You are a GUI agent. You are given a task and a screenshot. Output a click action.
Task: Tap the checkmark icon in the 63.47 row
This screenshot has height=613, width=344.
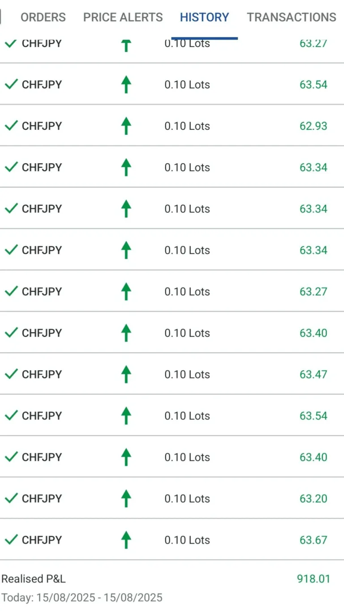click(x=11, y=374)
